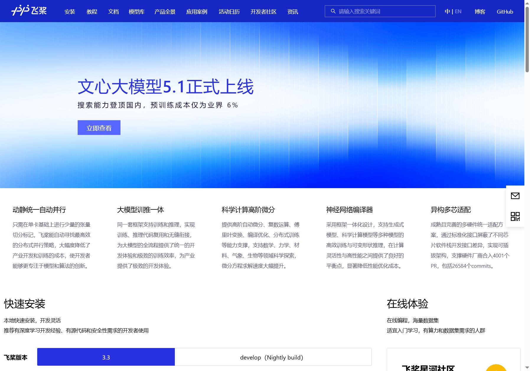Click the 大模型训推一体 heading

(x=141, y=210)
